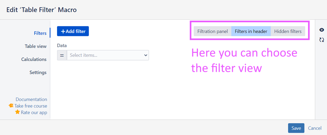Image resolution: width=327 pixels, height=135 pixels.
Task: Click the equals operator button beside Data
Action: [x=62, y=55]
